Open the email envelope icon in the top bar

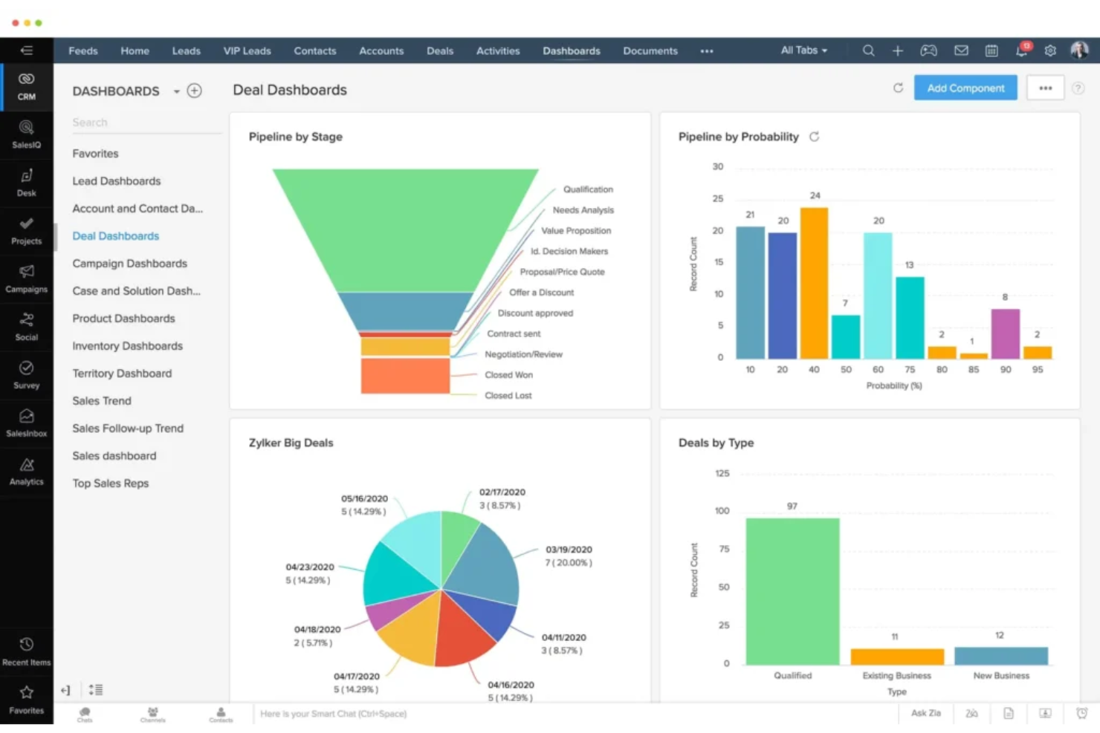coord(961,51)
